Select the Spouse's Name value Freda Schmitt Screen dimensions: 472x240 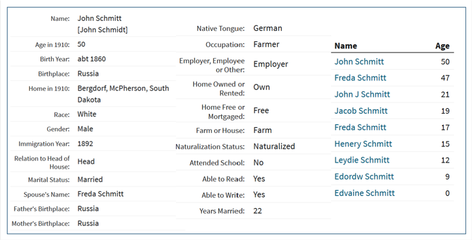tap(100, 194)
